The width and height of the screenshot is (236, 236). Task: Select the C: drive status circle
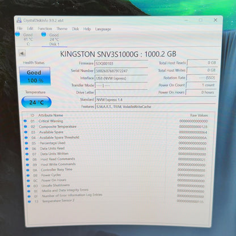click(18, 34)
